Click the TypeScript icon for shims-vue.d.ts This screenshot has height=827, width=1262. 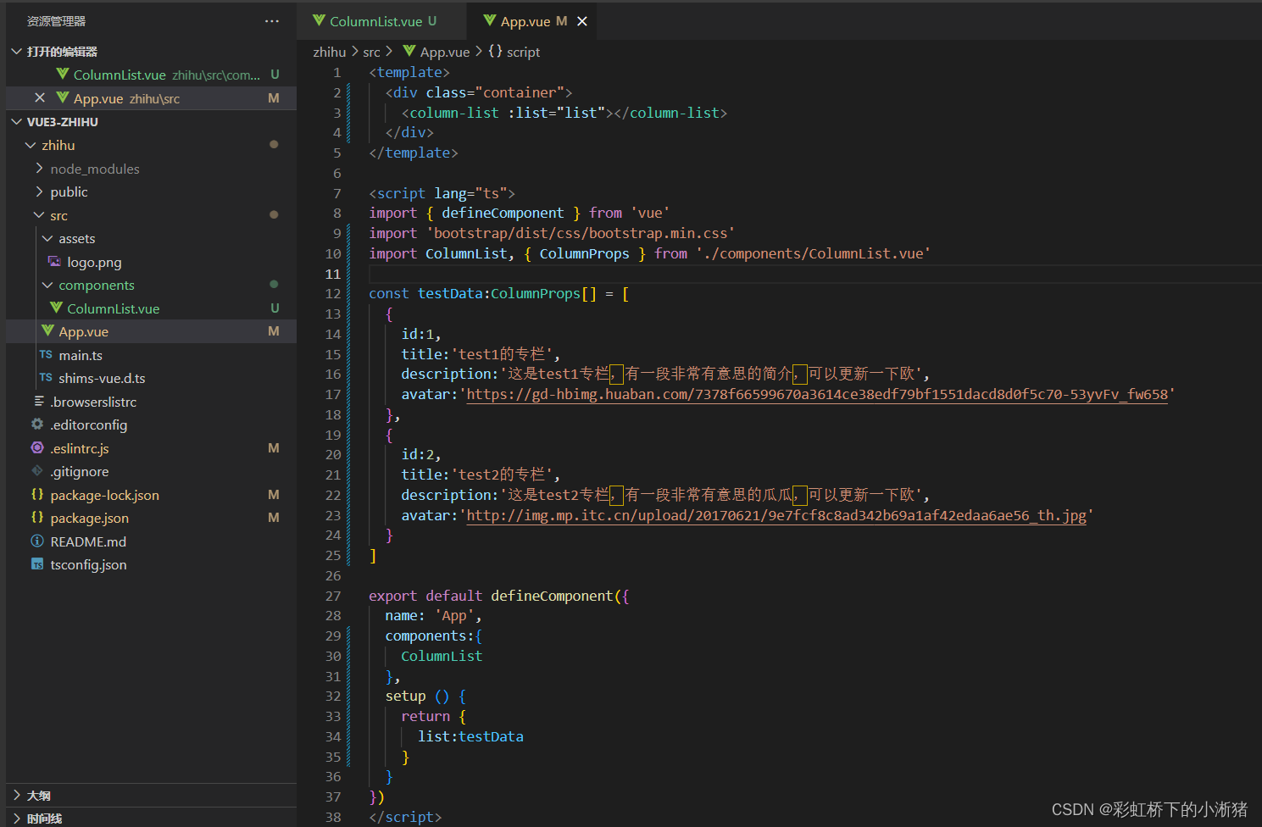coord(46,377)
